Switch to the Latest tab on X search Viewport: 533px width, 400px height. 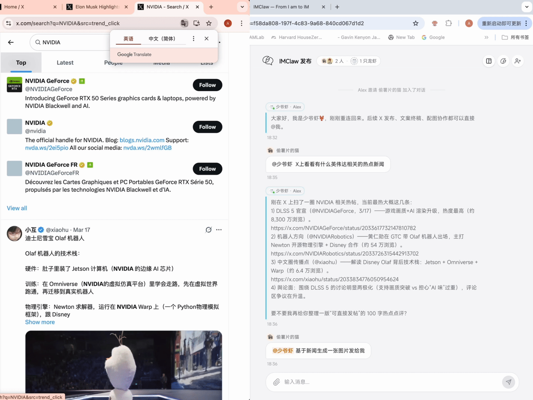65,63
